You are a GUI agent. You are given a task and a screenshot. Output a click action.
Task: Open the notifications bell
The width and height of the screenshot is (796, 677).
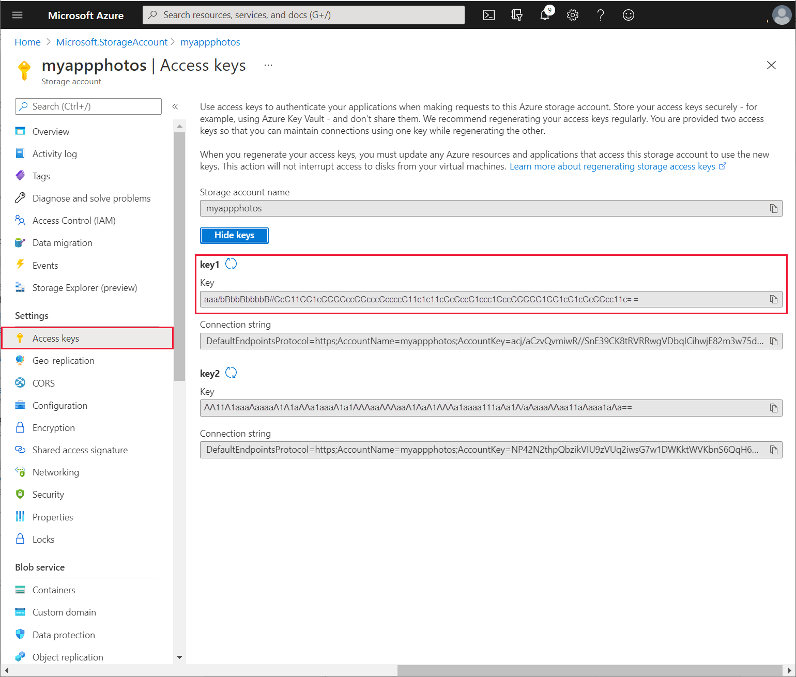545,15
